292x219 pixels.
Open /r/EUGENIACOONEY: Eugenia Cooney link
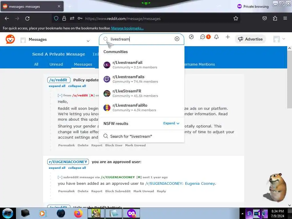181,183
